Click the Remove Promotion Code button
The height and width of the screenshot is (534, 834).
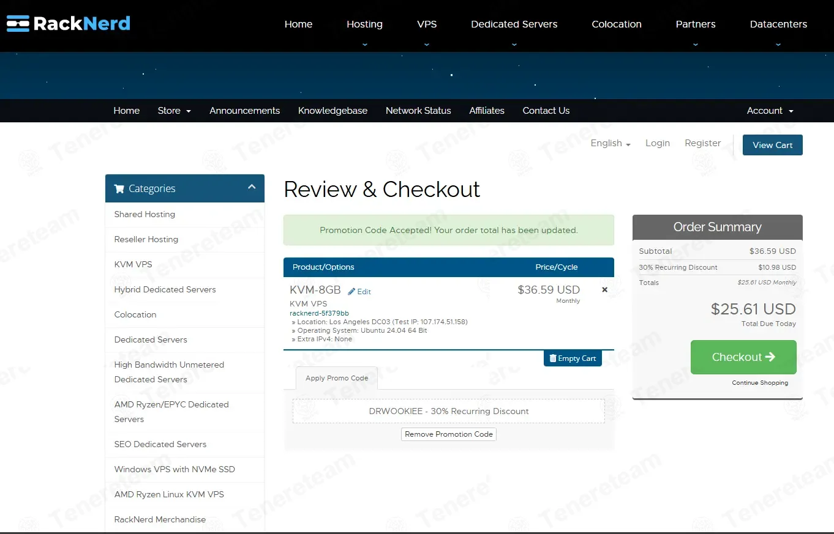click(x=449, y=434)
